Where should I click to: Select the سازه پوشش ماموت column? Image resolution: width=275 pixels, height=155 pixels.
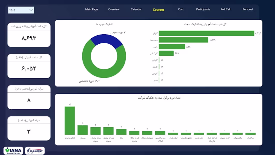pyautogui.click(x=95, y=131)
